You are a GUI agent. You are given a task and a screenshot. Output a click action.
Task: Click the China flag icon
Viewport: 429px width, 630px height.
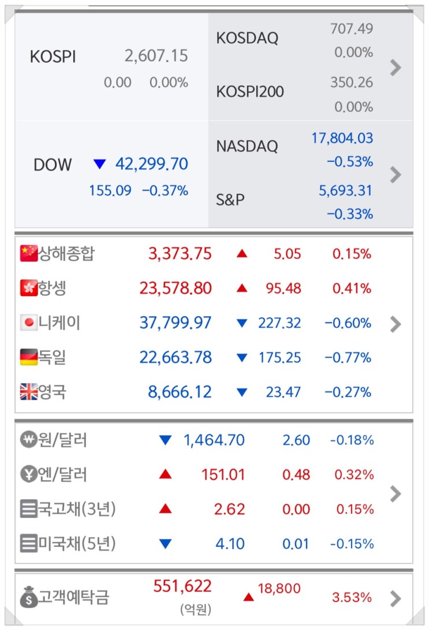click(x=28, y=253)
